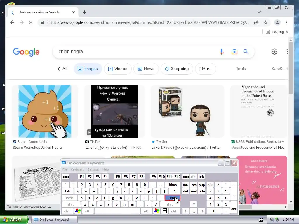Image resolution: width=299 pixels, height=224 pixels.
Task: Click the bksp key on On-Screen Keyboard
Action: 173,185
